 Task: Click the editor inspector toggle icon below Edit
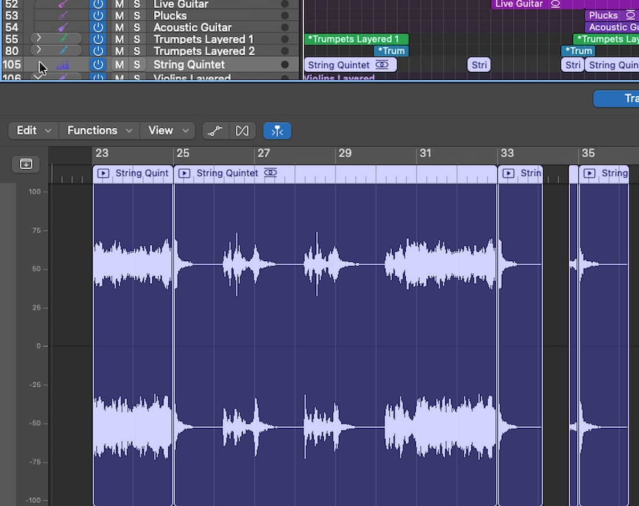point(26,164)
